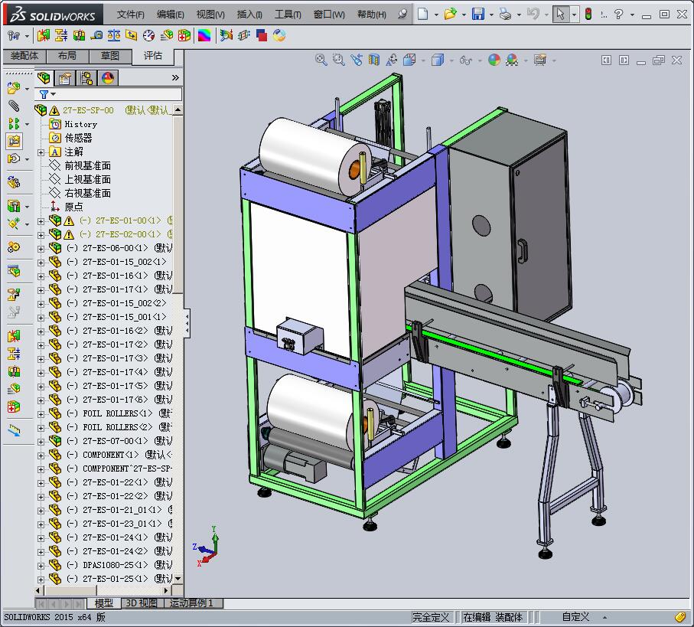The image size is (694, 627).
Task: Open the 文件(F) menu
Action: pos(131,15)
